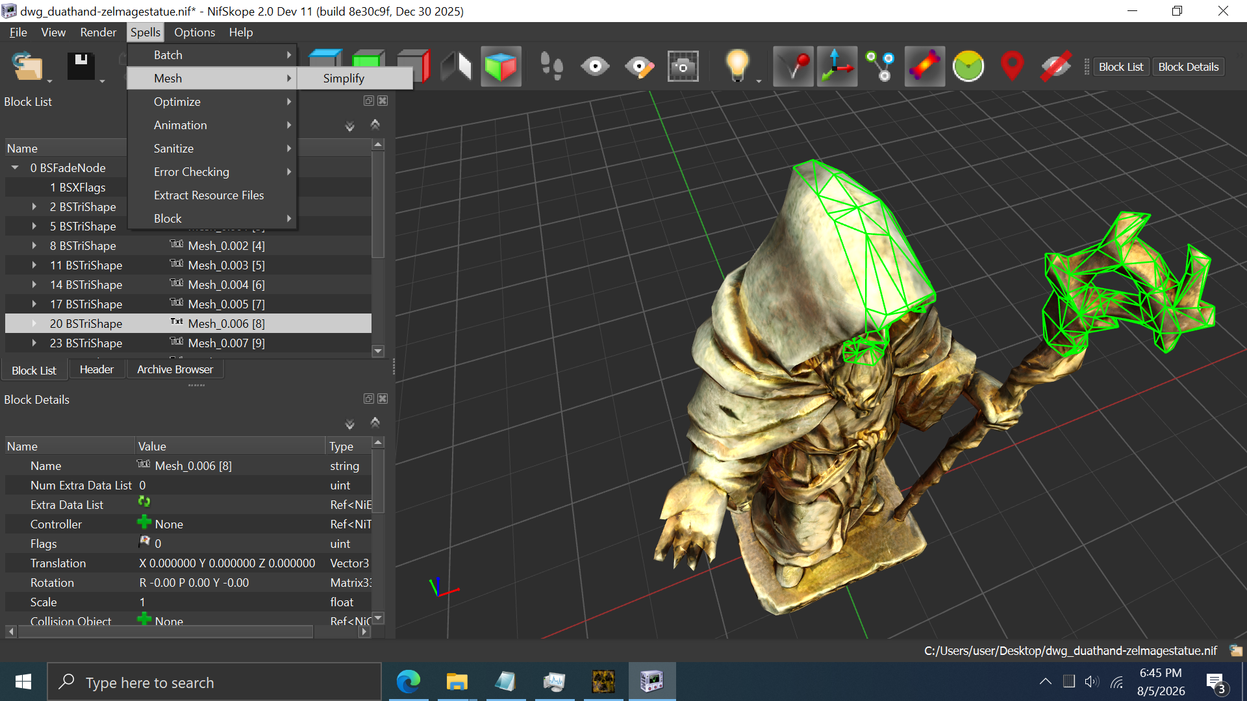
Task: Click the walk mode footprints icon
Action: [551, 66]
